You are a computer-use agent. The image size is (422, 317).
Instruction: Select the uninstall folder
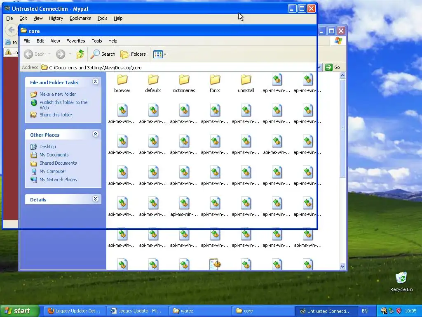(x=246, y=83)
